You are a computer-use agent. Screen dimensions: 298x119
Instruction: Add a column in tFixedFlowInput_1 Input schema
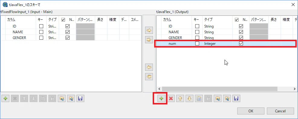[5, 98]
